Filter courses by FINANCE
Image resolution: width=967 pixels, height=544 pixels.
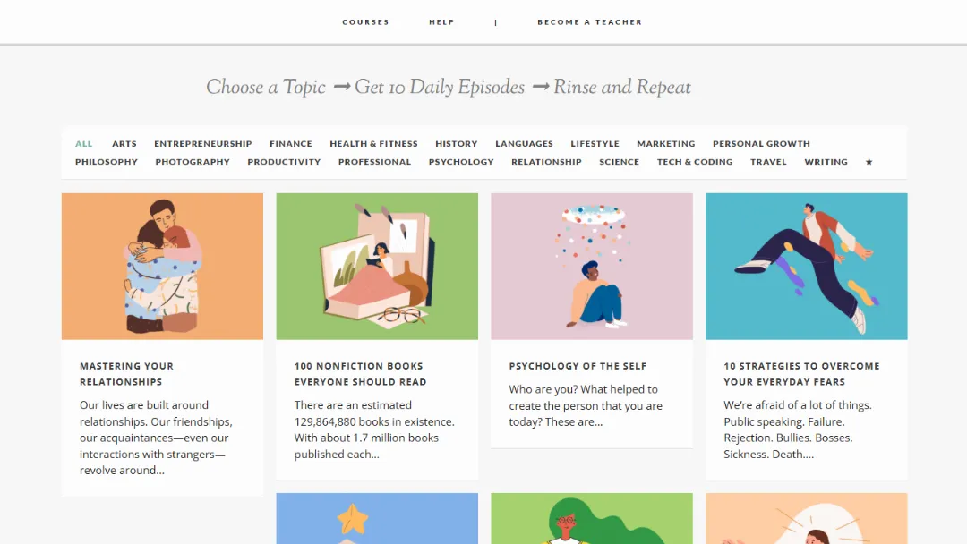(x=290, y=143)
